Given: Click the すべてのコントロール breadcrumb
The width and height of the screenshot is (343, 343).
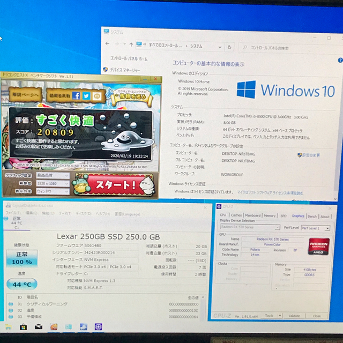Looking at the screenshot, I should (166, 45).
